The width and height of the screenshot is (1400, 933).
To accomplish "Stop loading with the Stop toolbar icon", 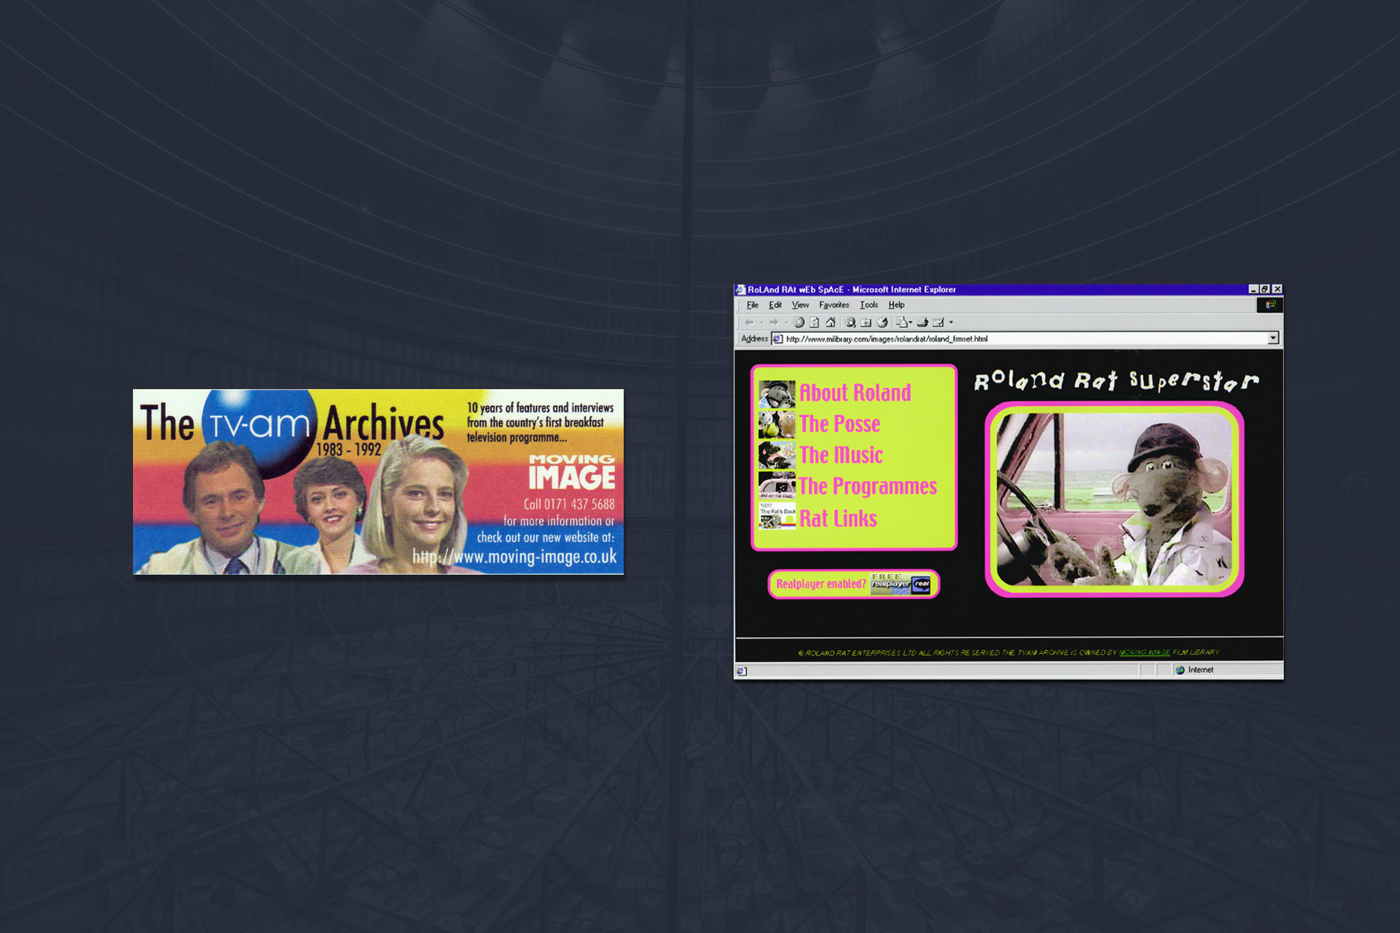I will pos(799,322).
